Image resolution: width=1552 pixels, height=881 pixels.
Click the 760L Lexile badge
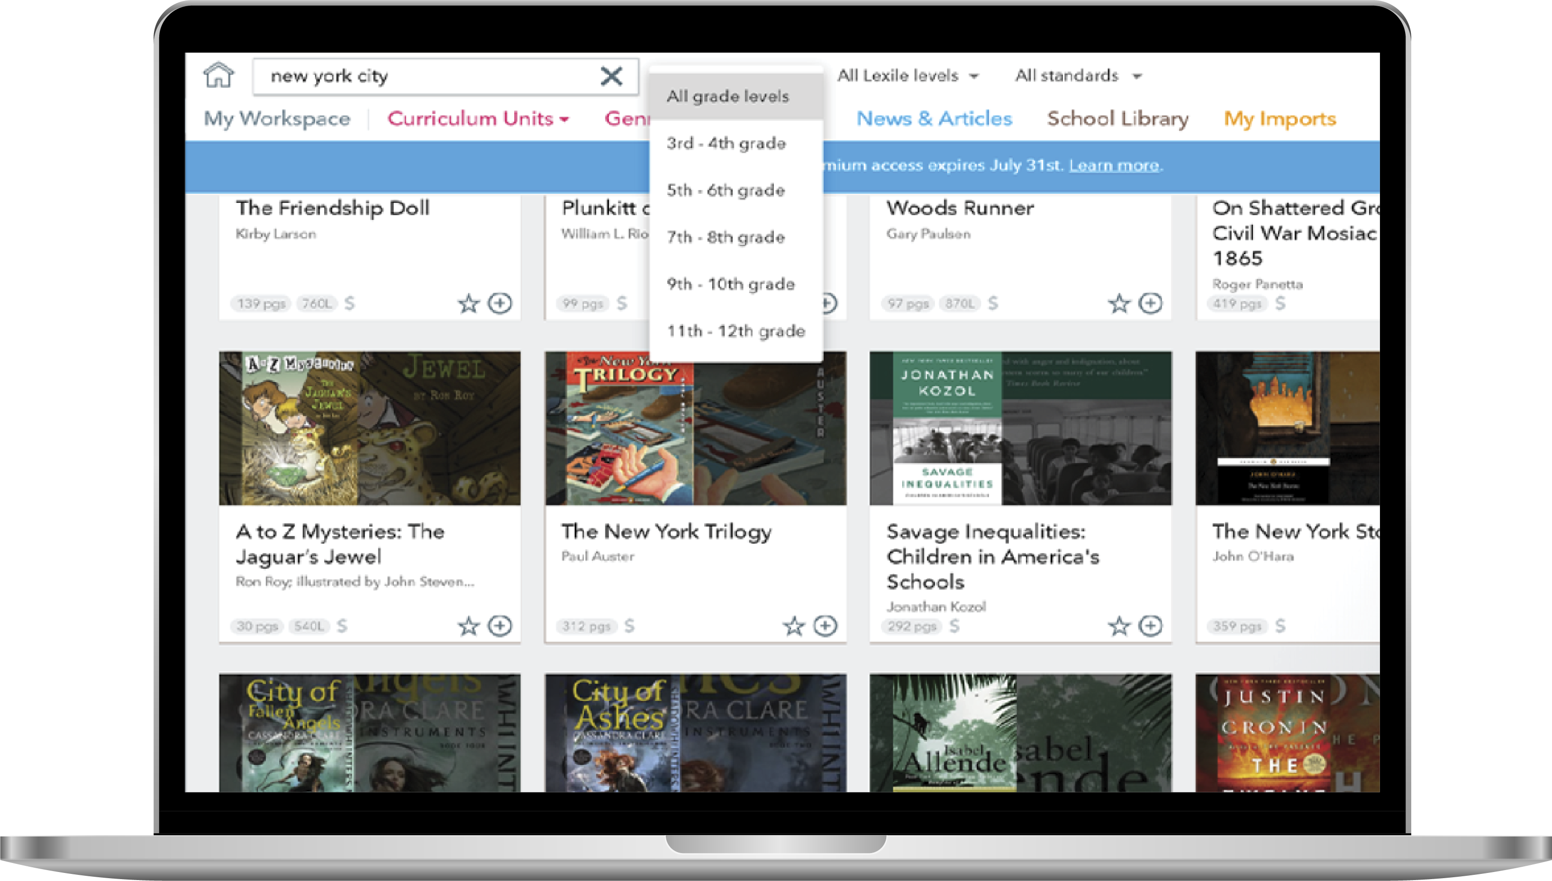point(317,303)
